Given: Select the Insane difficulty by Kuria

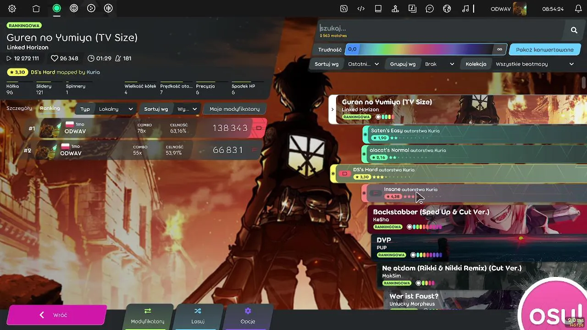Looking at the screenshot, I should click(474, 193).
